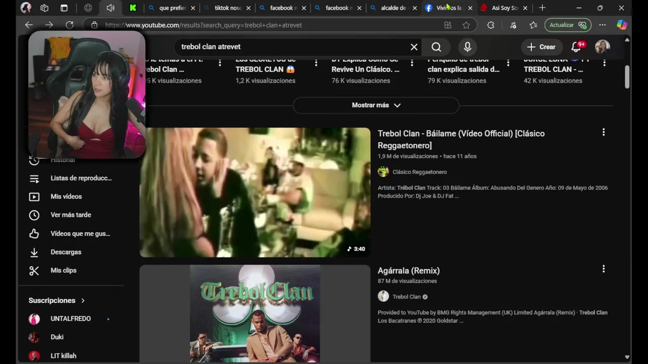Image resolution: width=648 pixels, height=364 pixels.
Task: Open new browser tab with plus icon
Action: click(x=542, y=8)
